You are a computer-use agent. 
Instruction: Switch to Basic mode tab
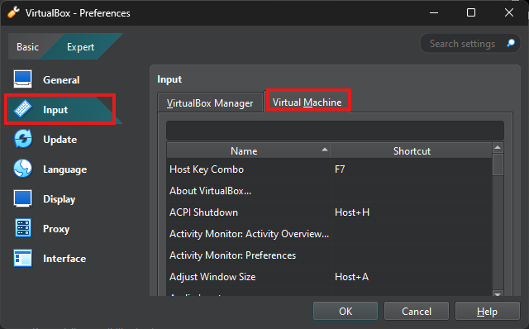coord(27,47)
